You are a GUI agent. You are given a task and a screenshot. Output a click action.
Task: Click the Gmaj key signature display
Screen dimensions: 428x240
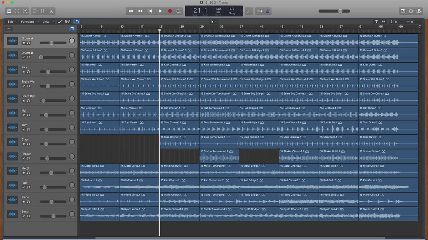tap(232, 13)
